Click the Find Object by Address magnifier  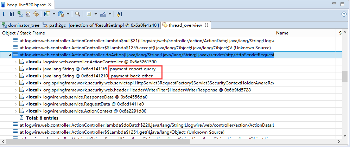77,14
